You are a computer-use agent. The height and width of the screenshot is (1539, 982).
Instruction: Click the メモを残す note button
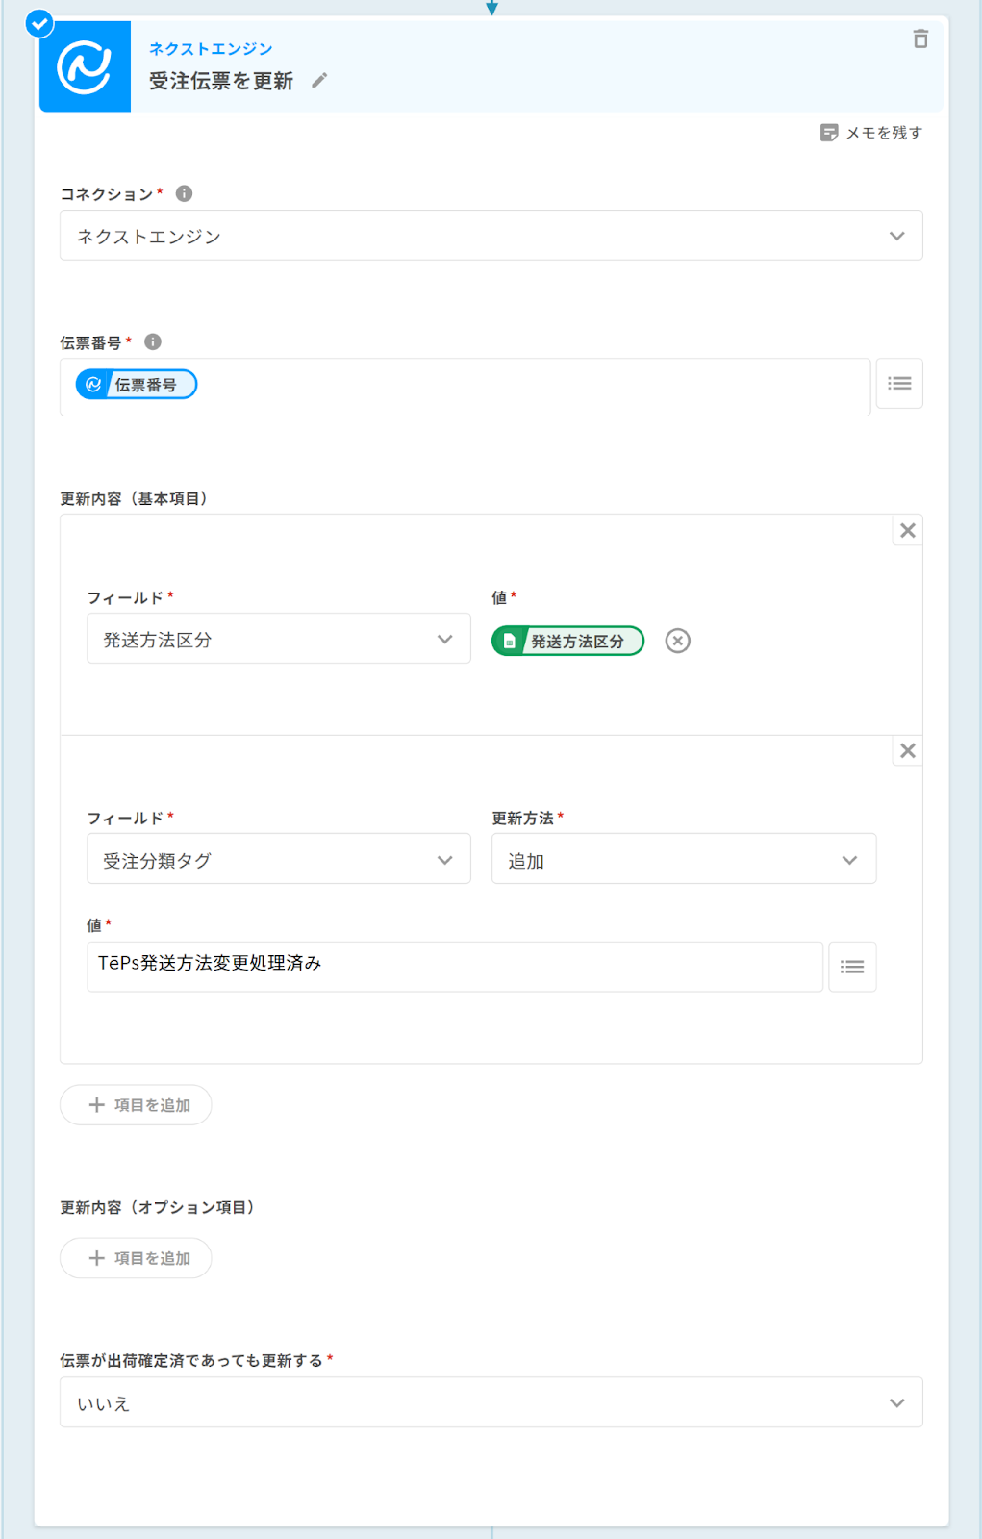pyautogui.click(x=870, y=133)
